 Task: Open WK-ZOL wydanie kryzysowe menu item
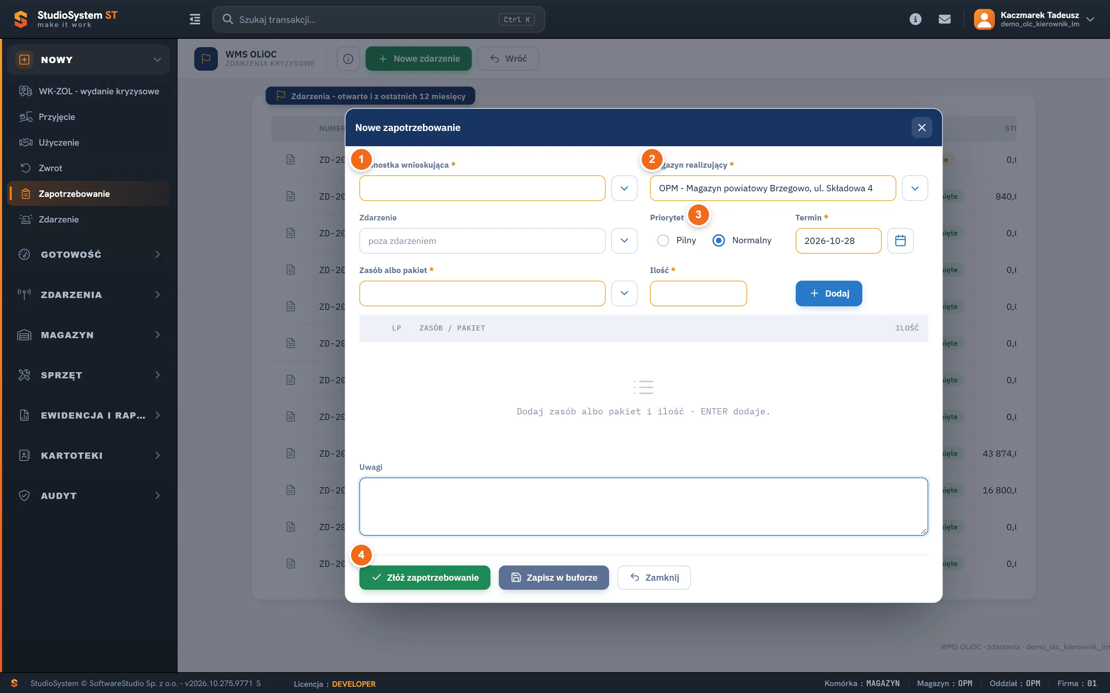point(88,91)
